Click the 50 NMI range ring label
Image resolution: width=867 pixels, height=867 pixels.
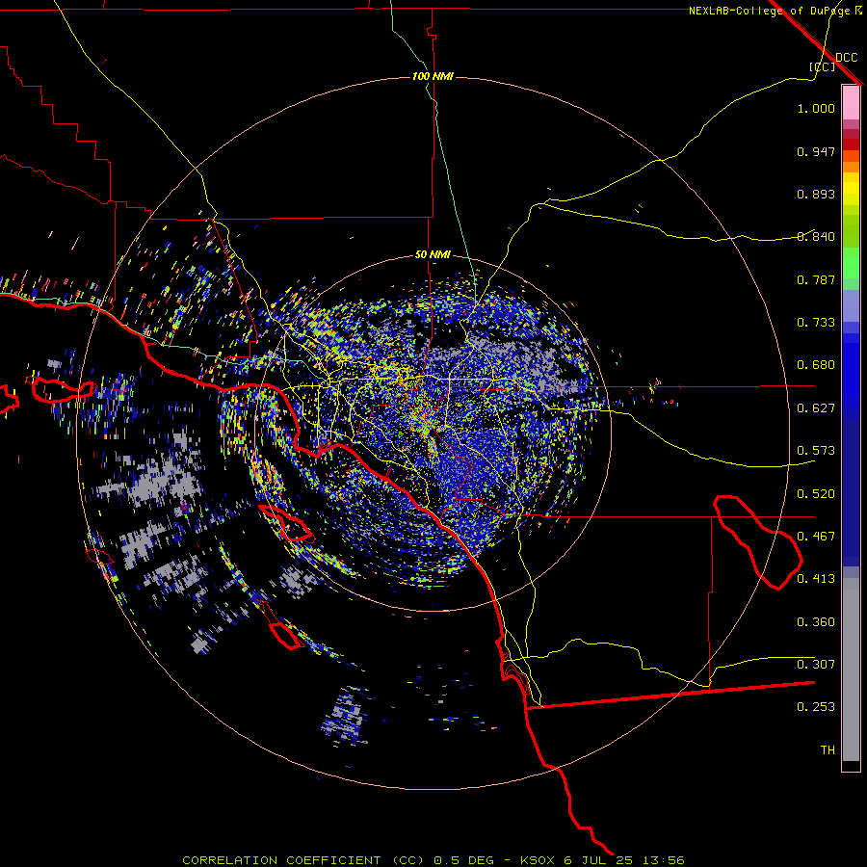tap(433, 254)
